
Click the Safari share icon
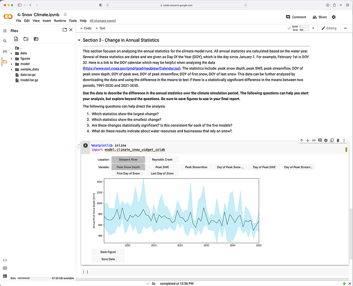coord(334,5)
